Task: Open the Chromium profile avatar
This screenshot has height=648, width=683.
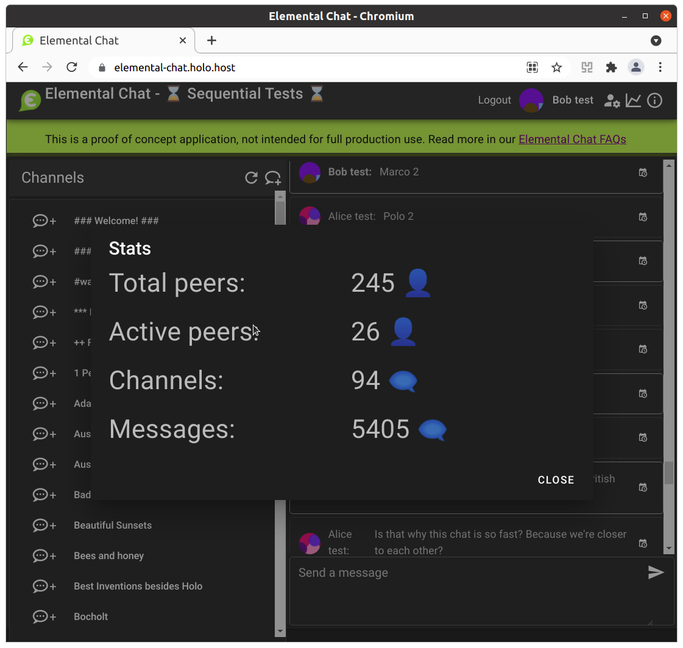Action: 635,68
